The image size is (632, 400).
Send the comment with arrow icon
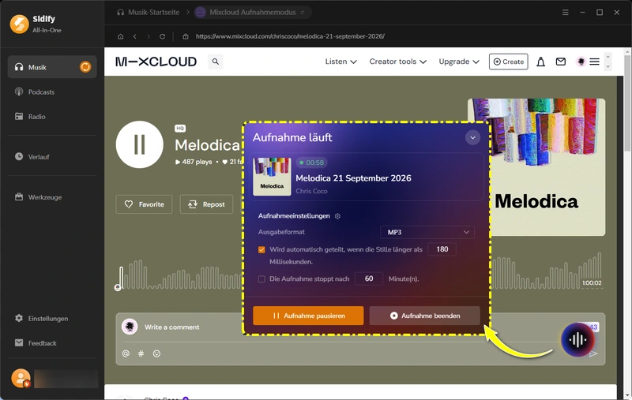click(593, 353)
